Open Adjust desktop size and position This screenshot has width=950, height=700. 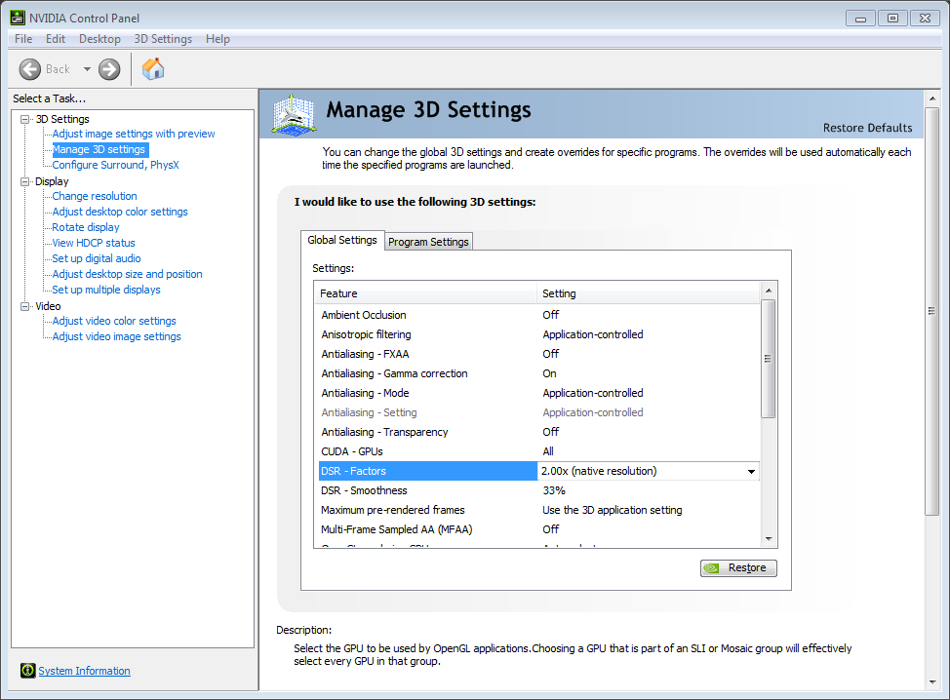[x=127, y=274]
